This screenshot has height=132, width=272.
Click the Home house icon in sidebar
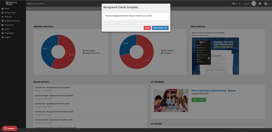point(2,8)
